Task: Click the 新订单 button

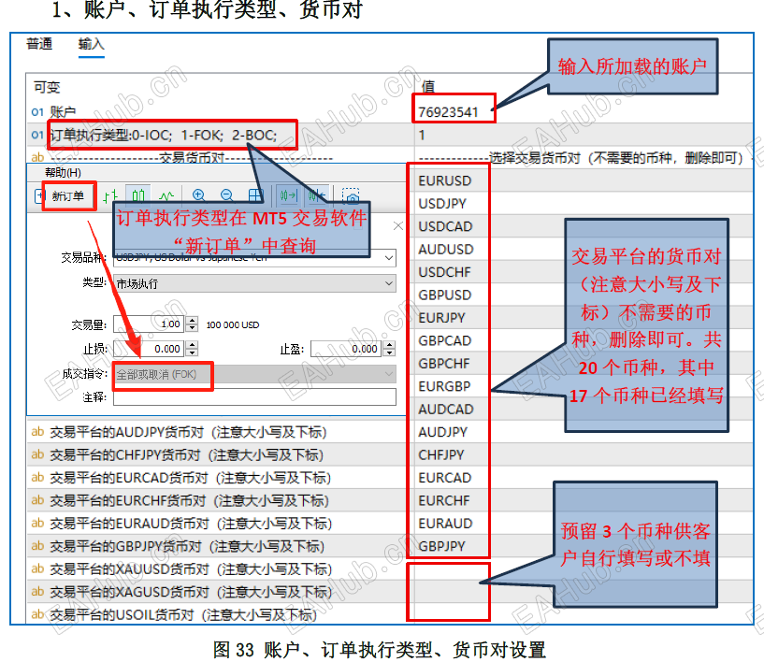Action: point(67,195)
